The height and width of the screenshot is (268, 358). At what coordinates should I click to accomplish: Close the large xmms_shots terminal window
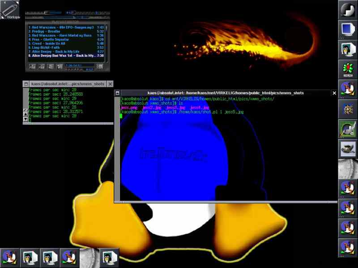334,93
